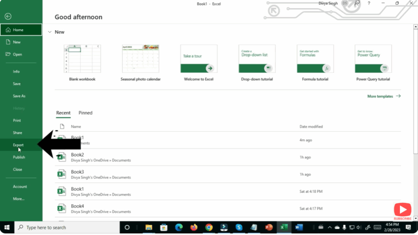This screenshot has width=418, height=235.
Task: Launch Chrome from the taskbar
Action: tap(209, 227)
